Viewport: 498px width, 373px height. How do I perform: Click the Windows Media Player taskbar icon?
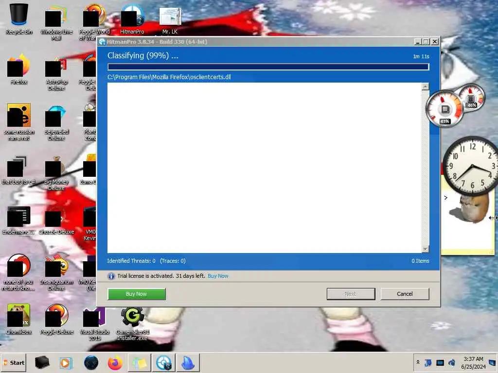point(66,363)
